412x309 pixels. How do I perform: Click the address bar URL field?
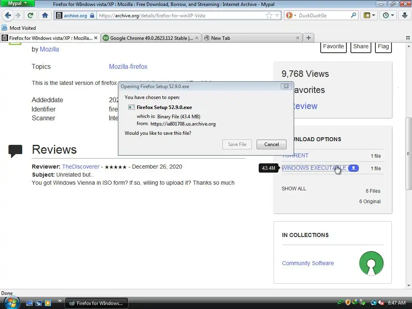181,16
